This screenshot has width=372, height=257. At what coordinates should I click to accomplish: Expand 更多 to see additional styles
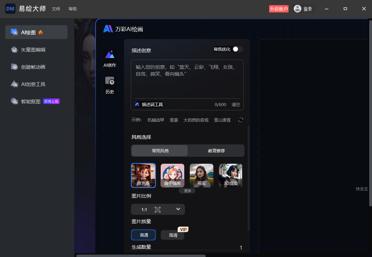point(187,190)
